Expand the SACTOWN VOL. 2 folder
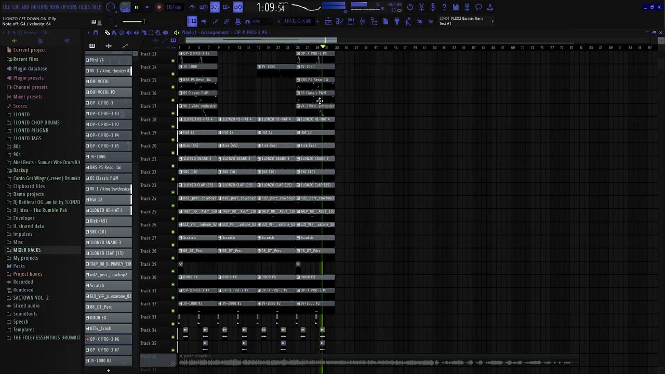 coord(31,298)
